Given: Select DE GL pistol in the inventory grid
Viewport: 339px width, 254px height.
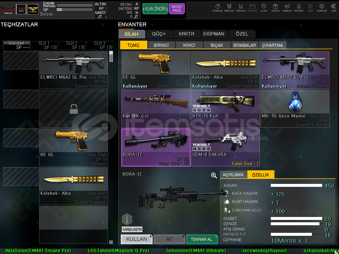Looking at the screenshot, I should click(156, 70).
